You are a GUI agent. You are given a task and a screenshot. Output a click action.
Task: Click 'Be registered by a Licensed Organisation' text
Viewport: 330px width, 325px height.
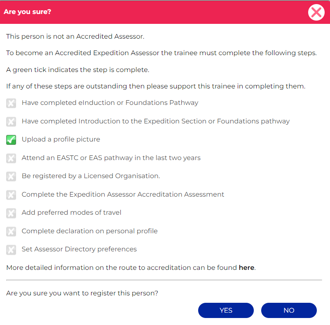click(91, 176)
